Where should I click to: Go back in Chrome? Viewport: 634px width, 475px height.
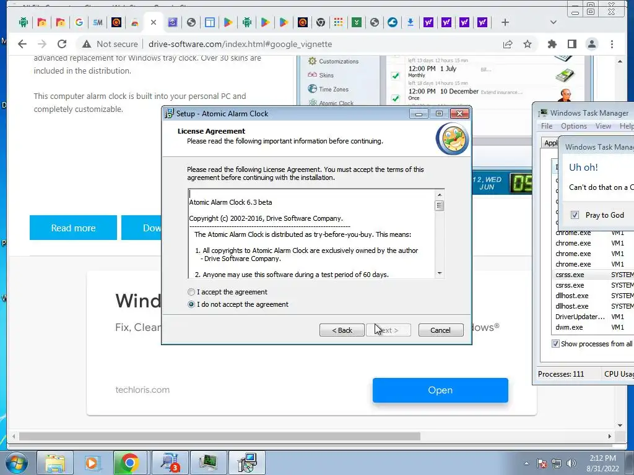click(x=22, y=44)
